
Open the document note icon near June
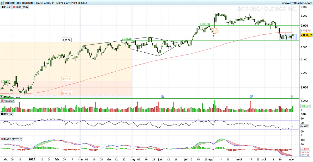tap(162, 96)
